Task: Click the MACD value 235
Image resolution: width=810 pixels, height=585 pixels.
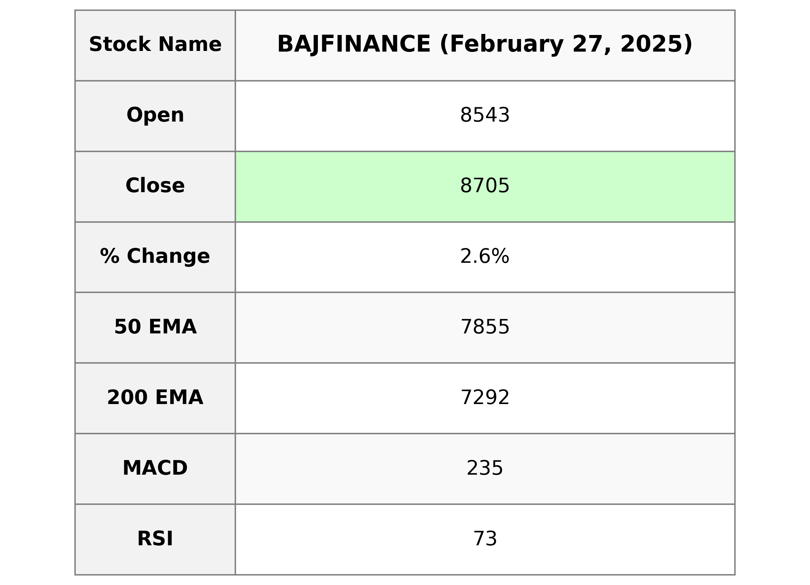Action: point(485,469)
